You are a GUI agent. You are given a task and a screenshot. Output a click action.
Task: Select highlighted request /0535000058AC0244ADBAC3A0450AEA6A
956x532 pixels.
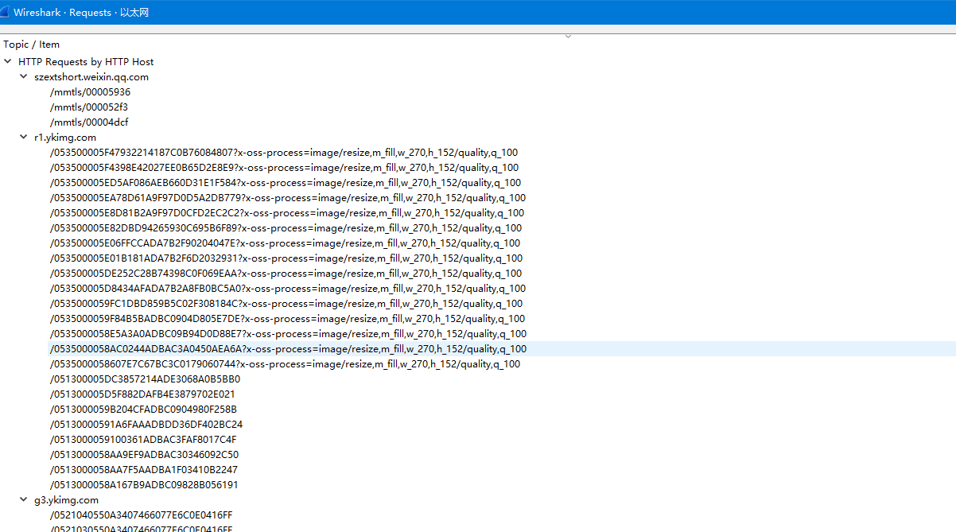[x=288, y=349]
